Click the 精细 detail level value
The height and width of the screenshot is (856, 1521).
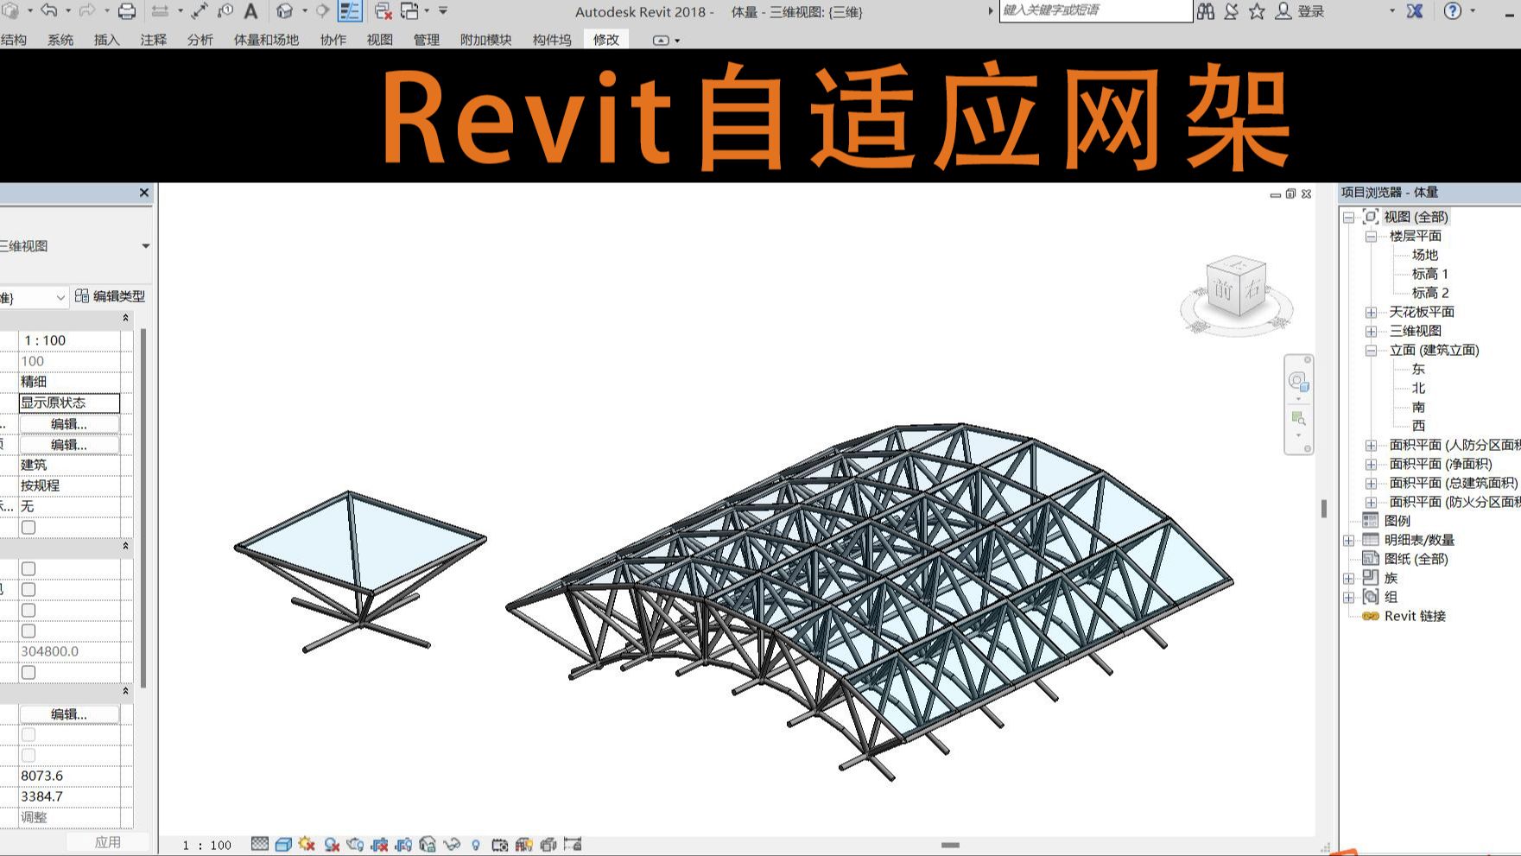(x=34, y=381)
